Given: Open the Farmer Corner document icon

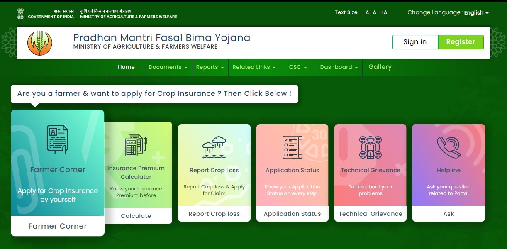Looking at the screenshot, I should point(57,140).
